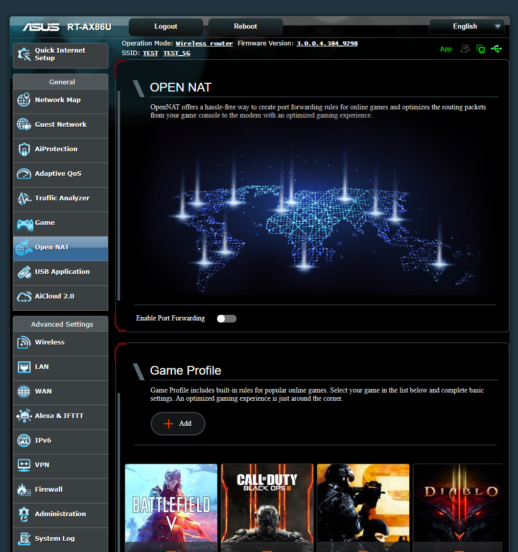Click the Guest Network icon
Viewport: 518px width, 552px height.
(24, 124)
